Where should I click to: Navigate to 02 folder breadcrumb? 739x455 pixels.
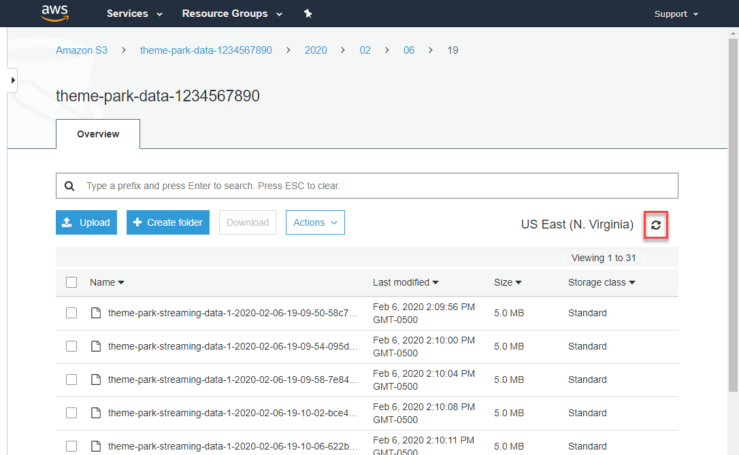tap(365, 50)
